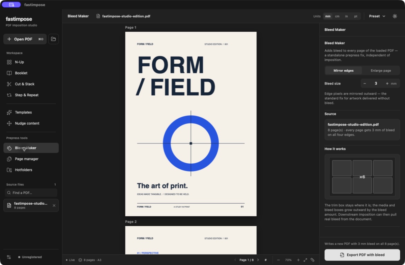The image size is (405, 265).
Task: Toggle the light/dark theme sun icon
Action: coord(395,16)
